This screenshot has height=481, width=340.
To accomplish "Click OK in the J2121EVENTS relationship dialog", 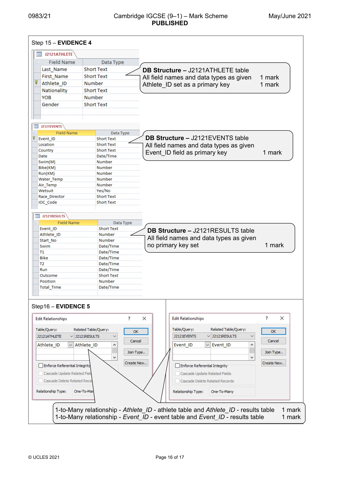I will 273,331.
